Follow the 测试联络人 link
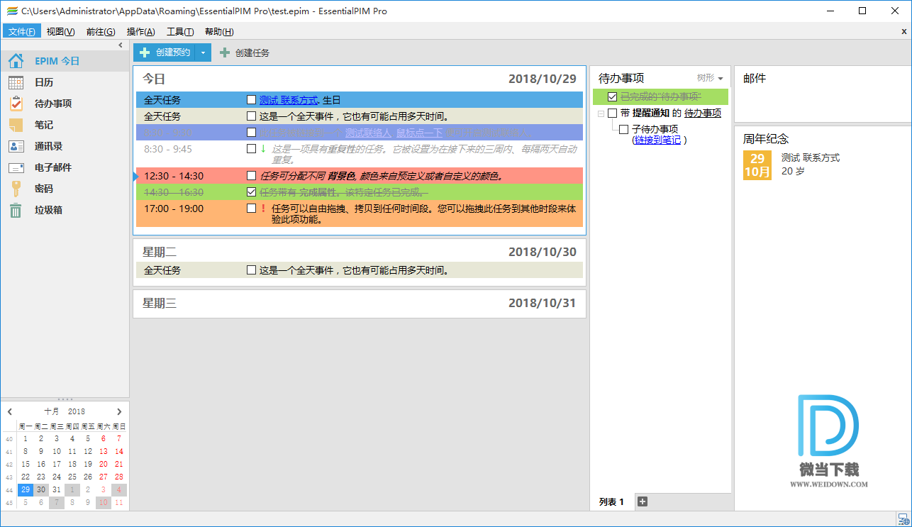912x527 pixels. click(x=368, y=133)
